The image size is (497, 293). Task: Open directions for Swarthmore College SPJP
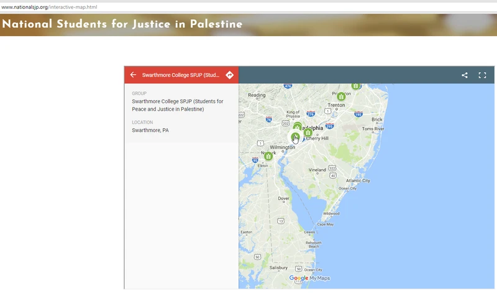[229, 75]
